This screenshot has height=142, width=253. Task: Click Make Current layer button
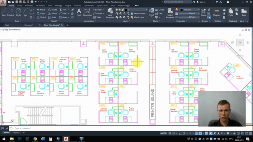pos(138,13)
